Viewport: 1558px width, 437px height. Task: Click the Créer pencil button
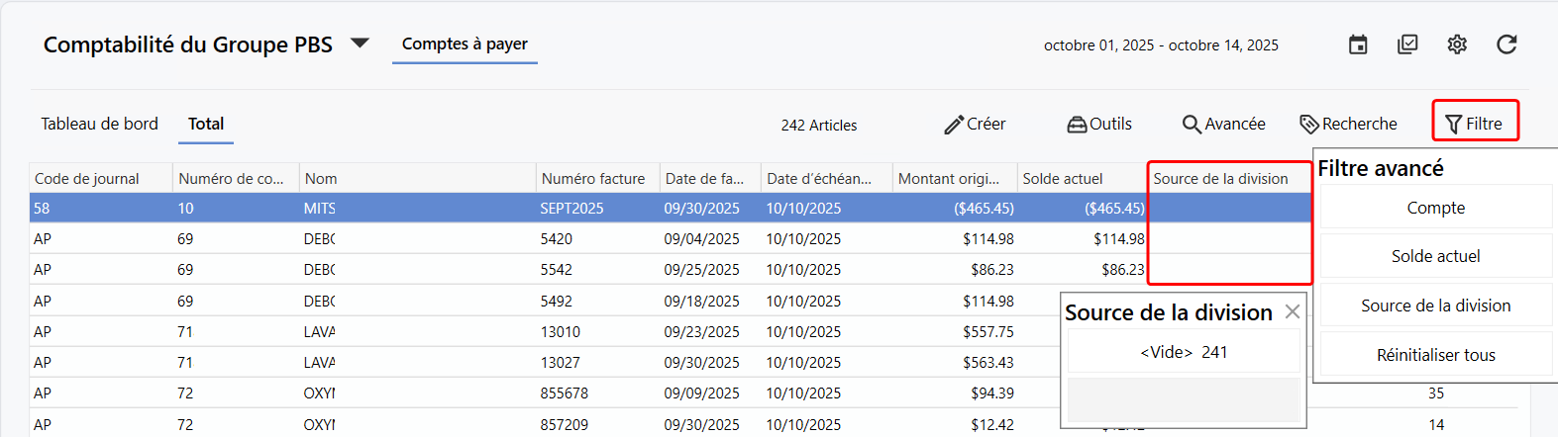[x=975, y=125]
